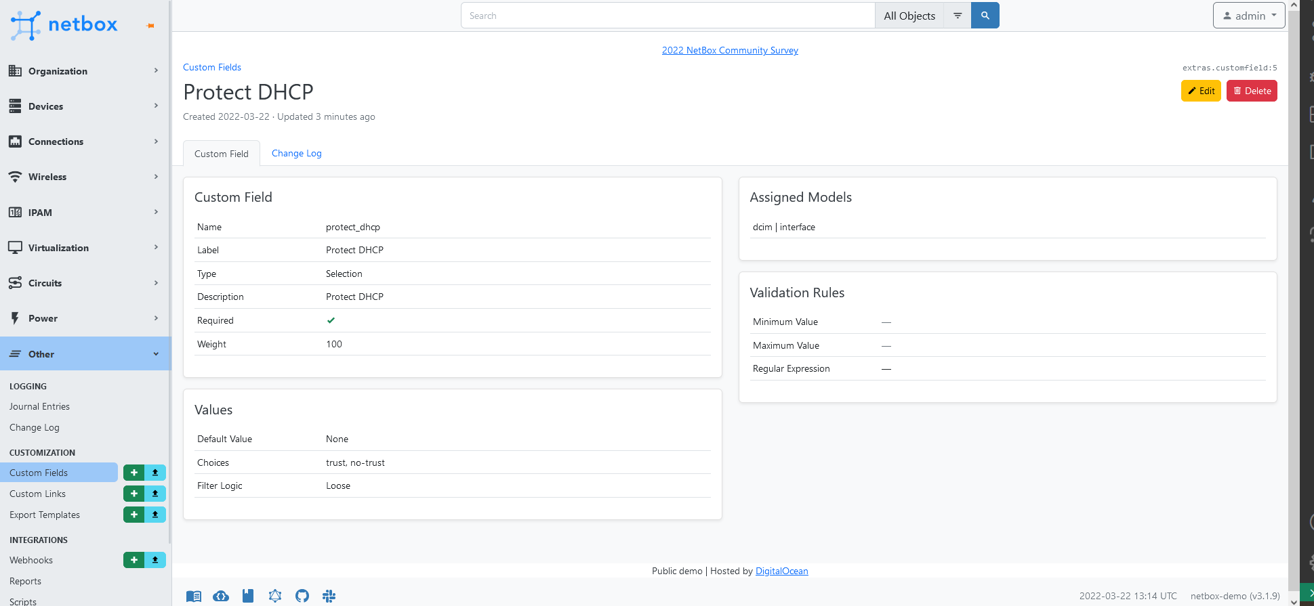Import custom links with upload icon
1314x606 pixels.
(x=155, y=494)
